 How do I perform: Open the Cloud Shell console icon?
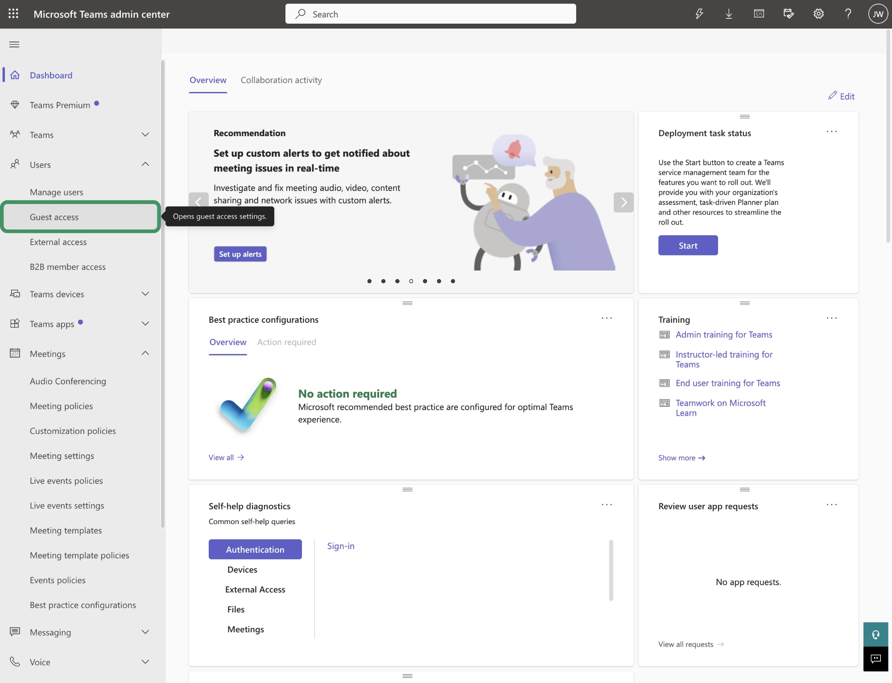point(759,14)
